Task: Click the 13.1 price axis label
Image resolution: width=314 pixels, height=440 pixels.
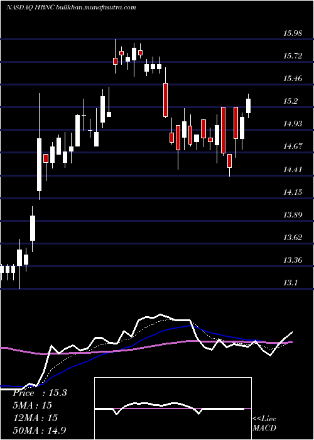Action: (291, 283)
